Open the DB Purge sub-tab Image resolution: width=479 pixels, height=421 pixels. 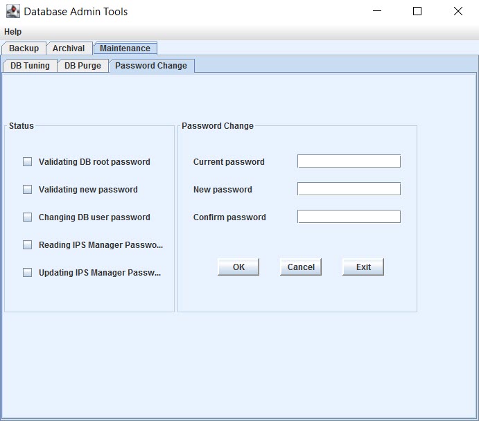[82, 66]
